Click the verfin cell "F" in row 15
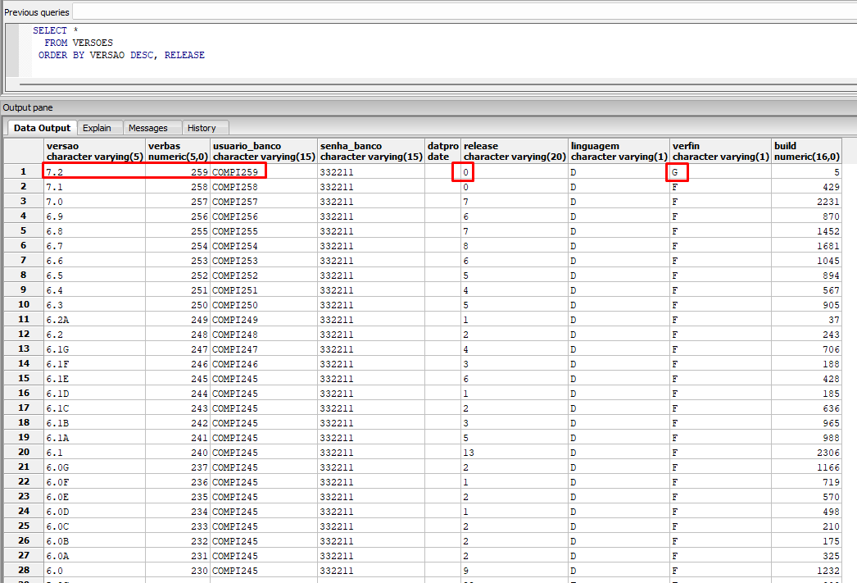 [x=721, y=379]
